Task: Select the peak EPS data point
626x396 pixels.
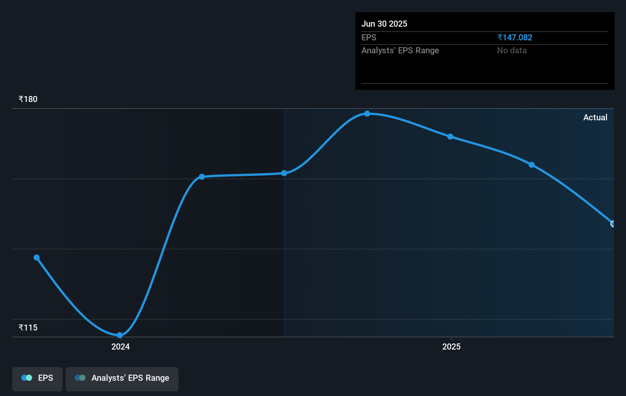Action: pos(367,113)
